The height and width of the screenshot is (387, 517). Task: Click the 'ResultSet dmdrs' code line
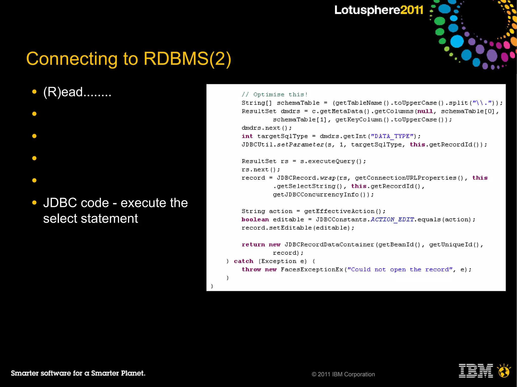coord(370,111)
